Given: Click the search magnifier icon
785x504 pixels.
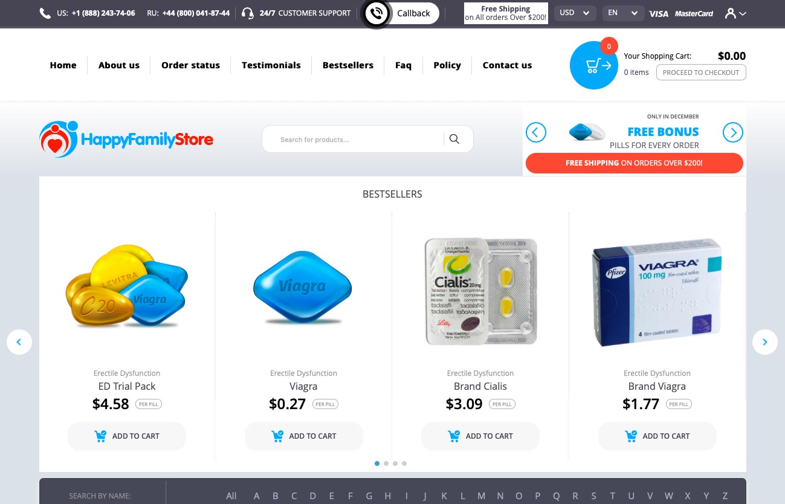Looking at the screenshot, I should point(454,140).
